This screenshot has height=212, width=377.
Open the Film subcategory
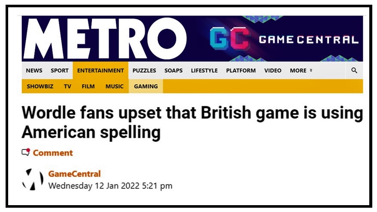tap(88, 87)
